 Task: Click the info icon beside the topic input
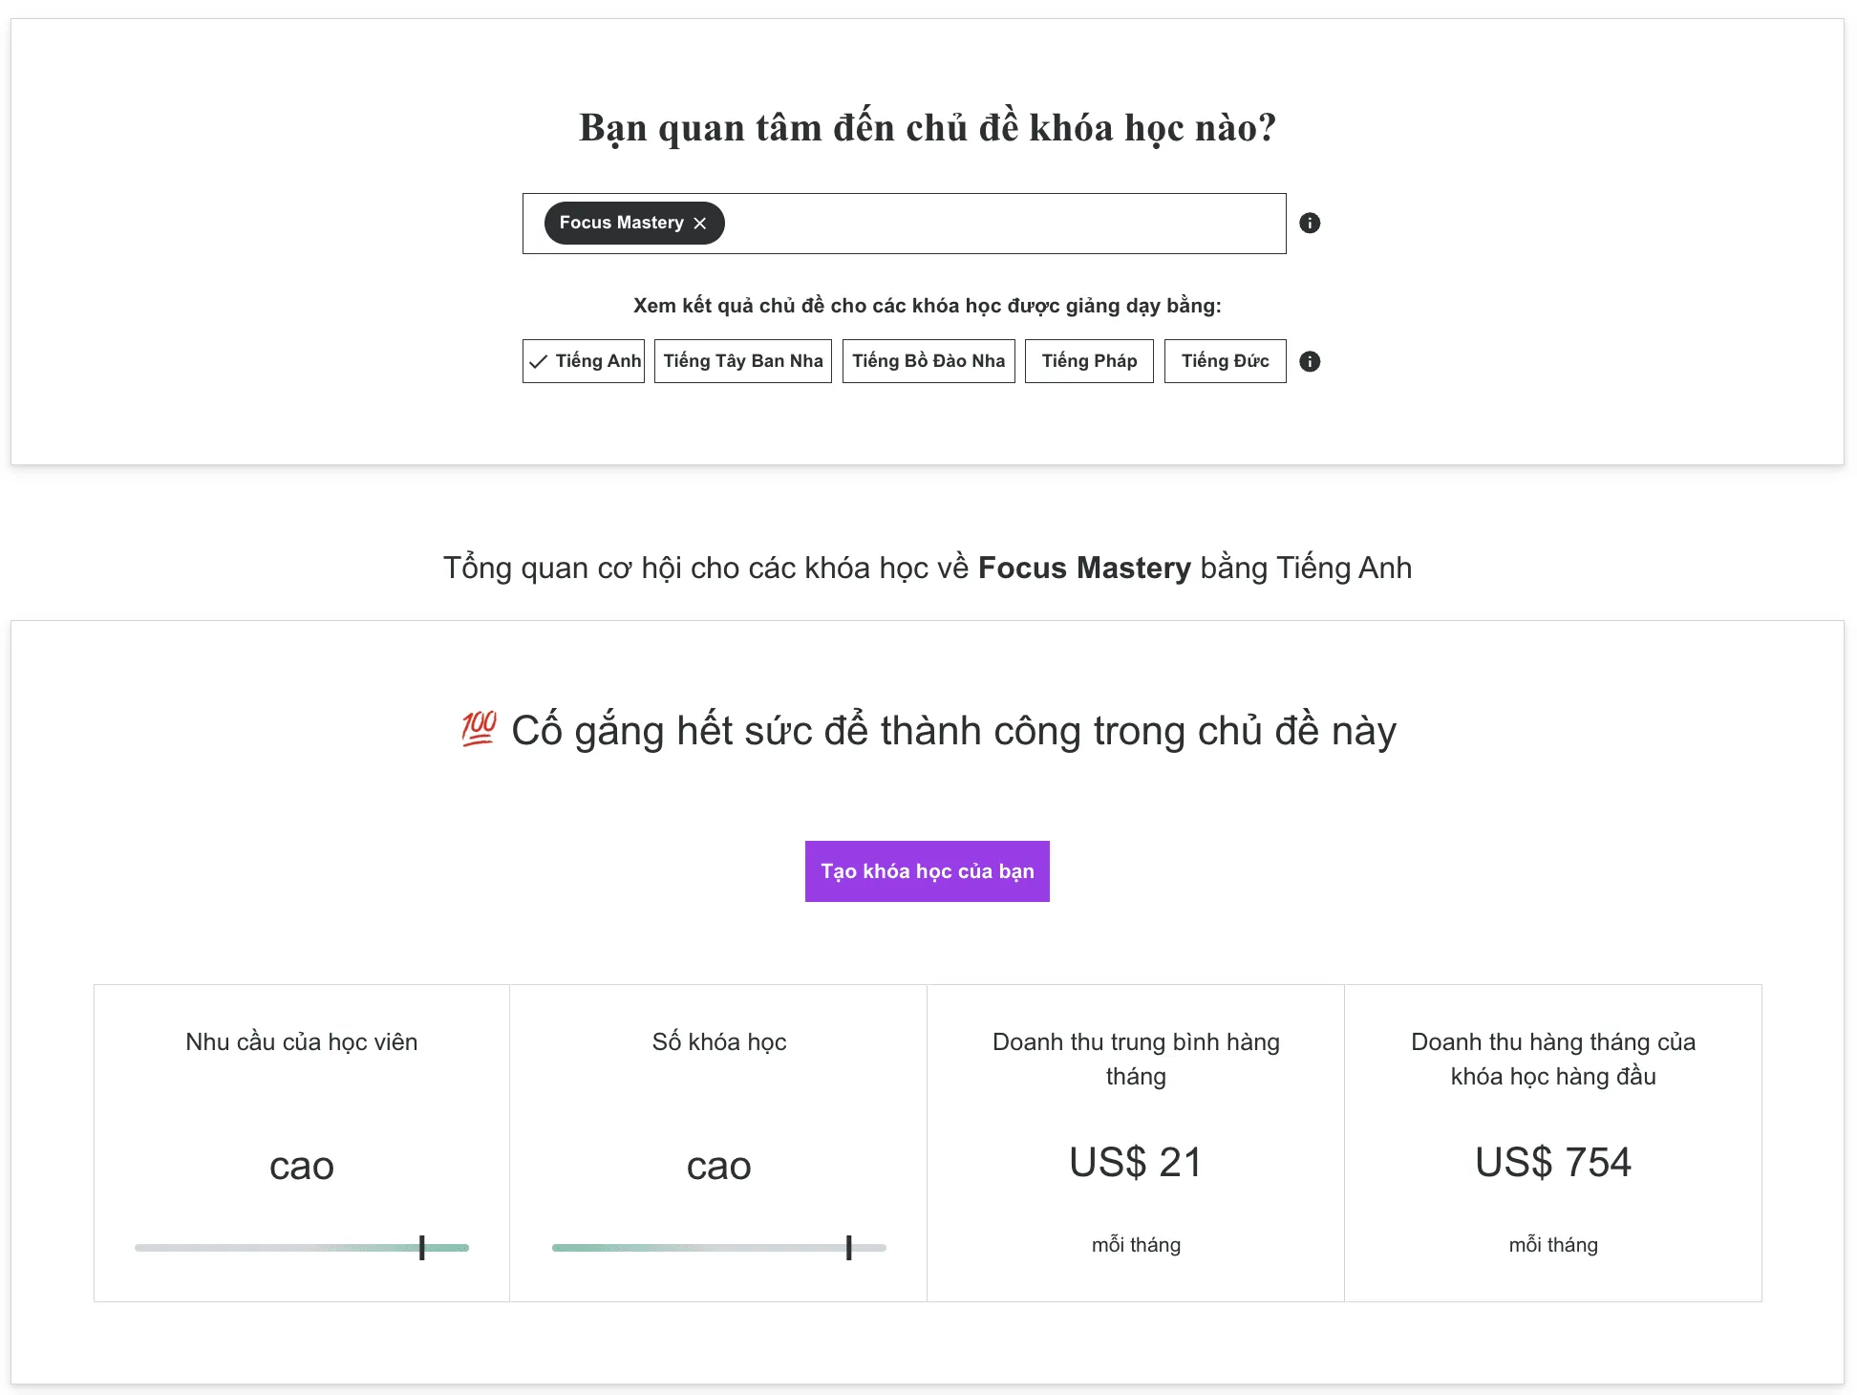tap(1311, 223)
